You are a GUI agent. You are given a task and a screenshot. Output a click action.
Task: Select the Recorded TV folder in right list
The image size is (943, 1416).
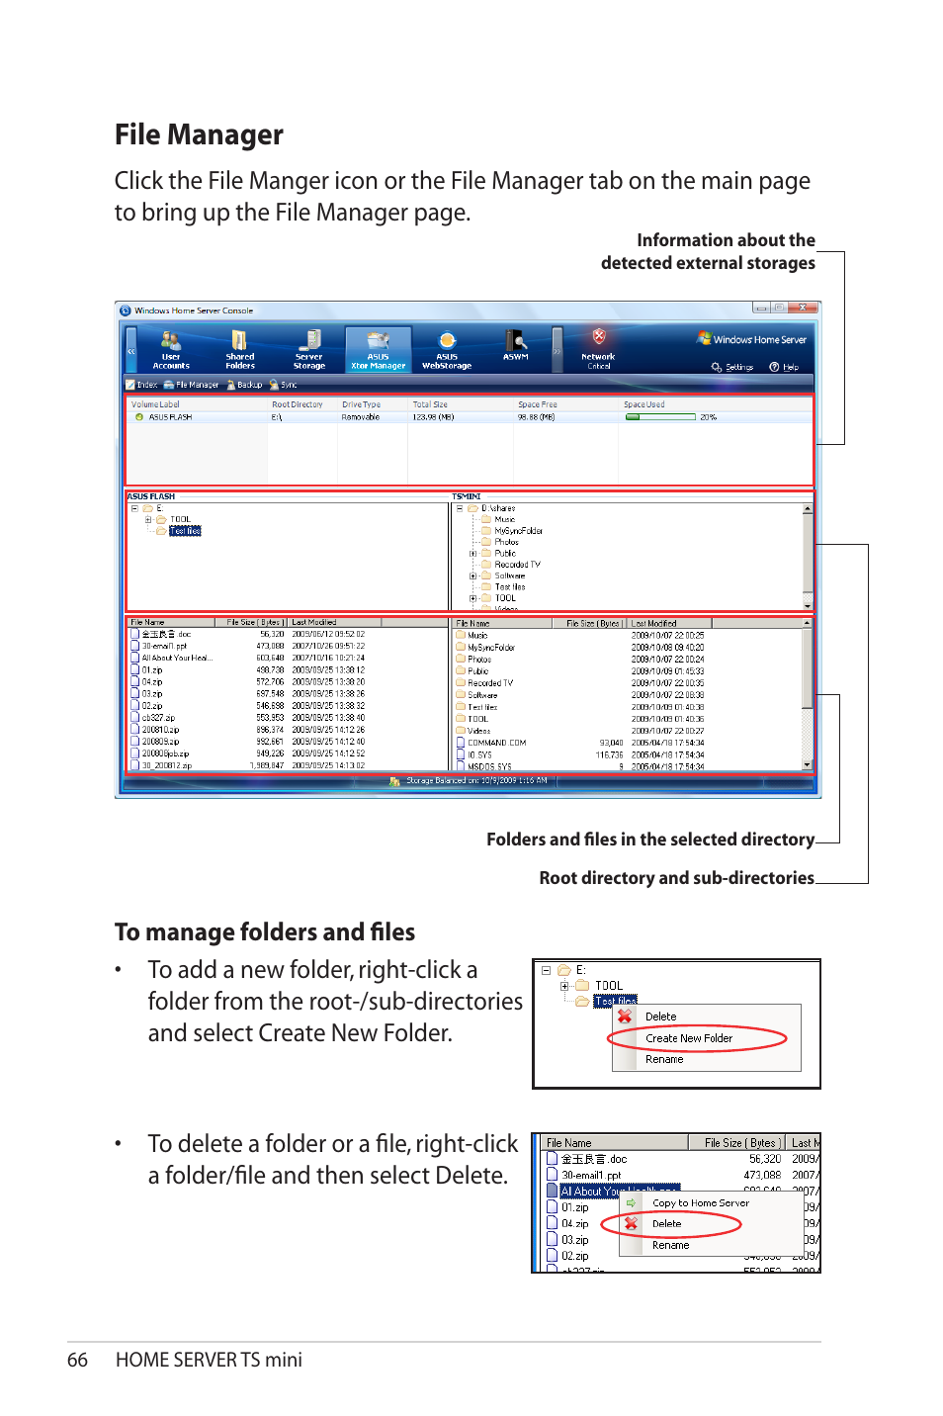pyautogui.click(x=490, y=683)
